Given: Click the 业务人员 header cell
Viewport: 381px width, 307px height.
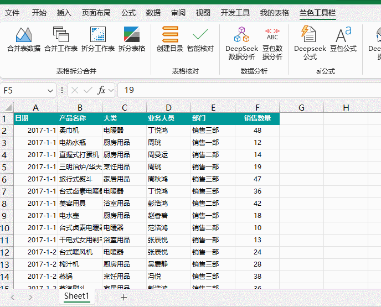Looking at the screenshot, I should (x=169, y=118).
